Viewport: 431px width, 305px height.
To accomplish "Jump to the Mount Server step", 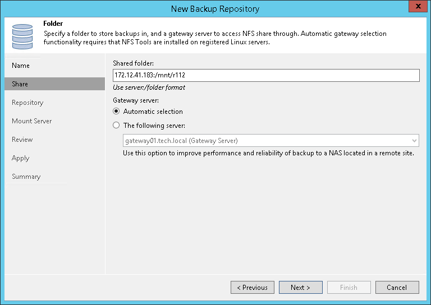I will [x=32, y=121].
